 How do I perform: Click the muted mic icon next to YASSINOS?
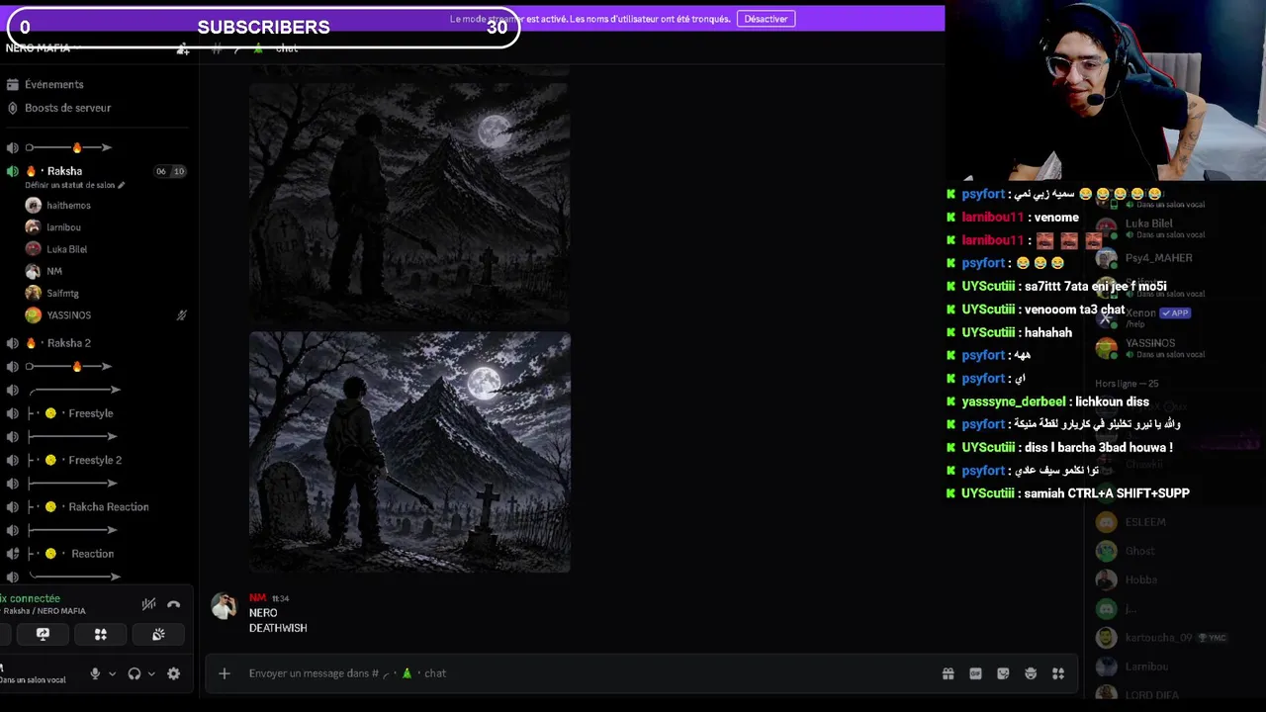(x=181, y=315)
